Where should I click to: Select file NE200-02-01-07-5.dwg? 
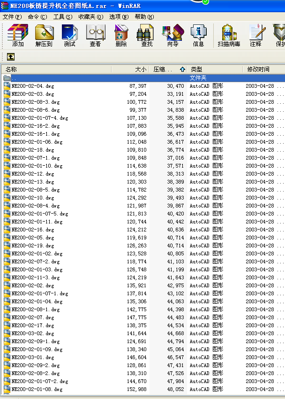click(40, 214)
